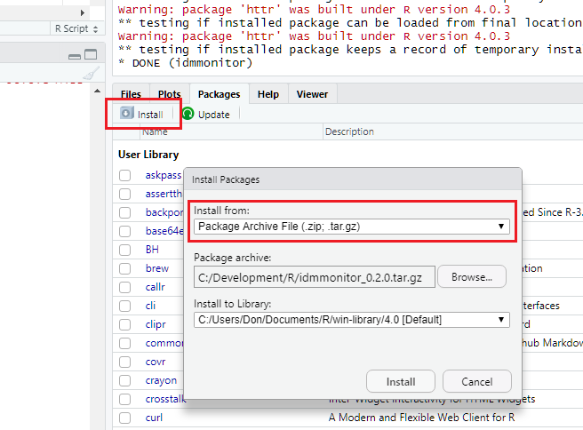Open the Install from dropdown
The width and height of the screenshot is (583, 430).
pos(351,227)
